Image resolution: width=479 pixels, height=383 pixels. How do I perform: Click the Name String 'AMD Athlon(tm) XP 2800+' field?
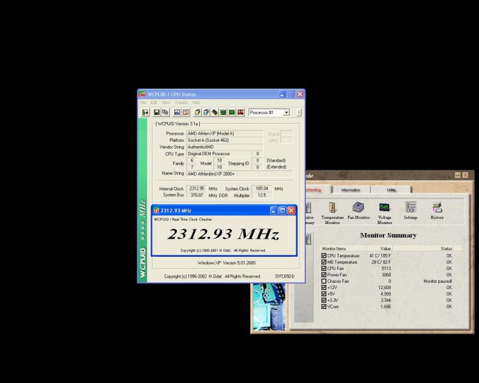(240, 174)
